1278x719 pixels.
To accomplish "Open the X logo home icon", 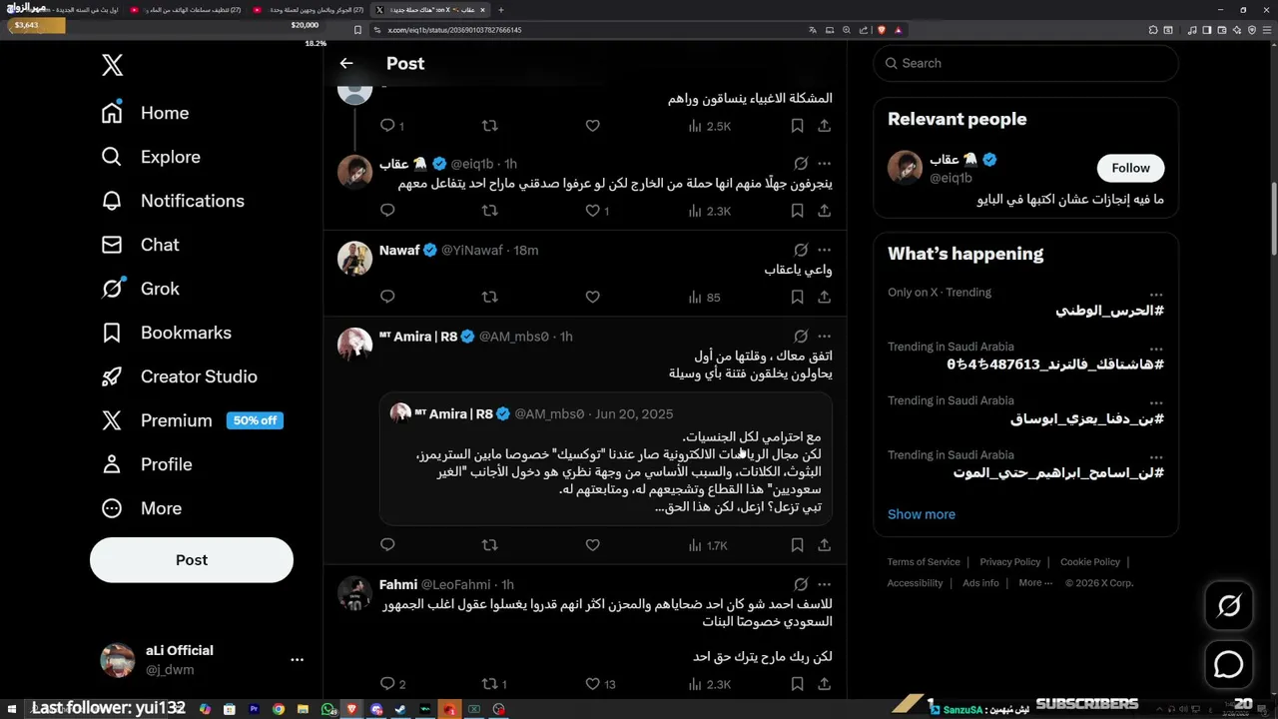I will pyautogui.click(x=112, y=66).
